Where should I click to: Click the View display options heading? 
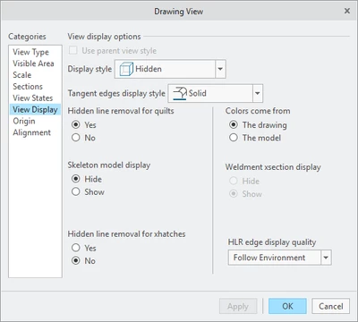[104, 37]
